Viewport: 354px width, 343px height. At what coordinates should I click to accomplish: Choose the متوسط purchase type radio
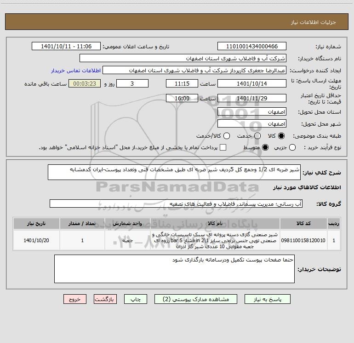pyautogui.click(x=265, y=147)
